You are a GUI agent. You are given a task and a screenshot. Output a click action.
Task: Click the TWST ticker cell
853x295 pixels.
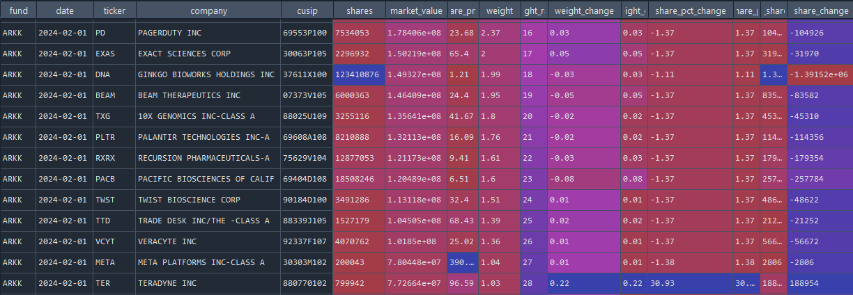(x=114, y=200)
